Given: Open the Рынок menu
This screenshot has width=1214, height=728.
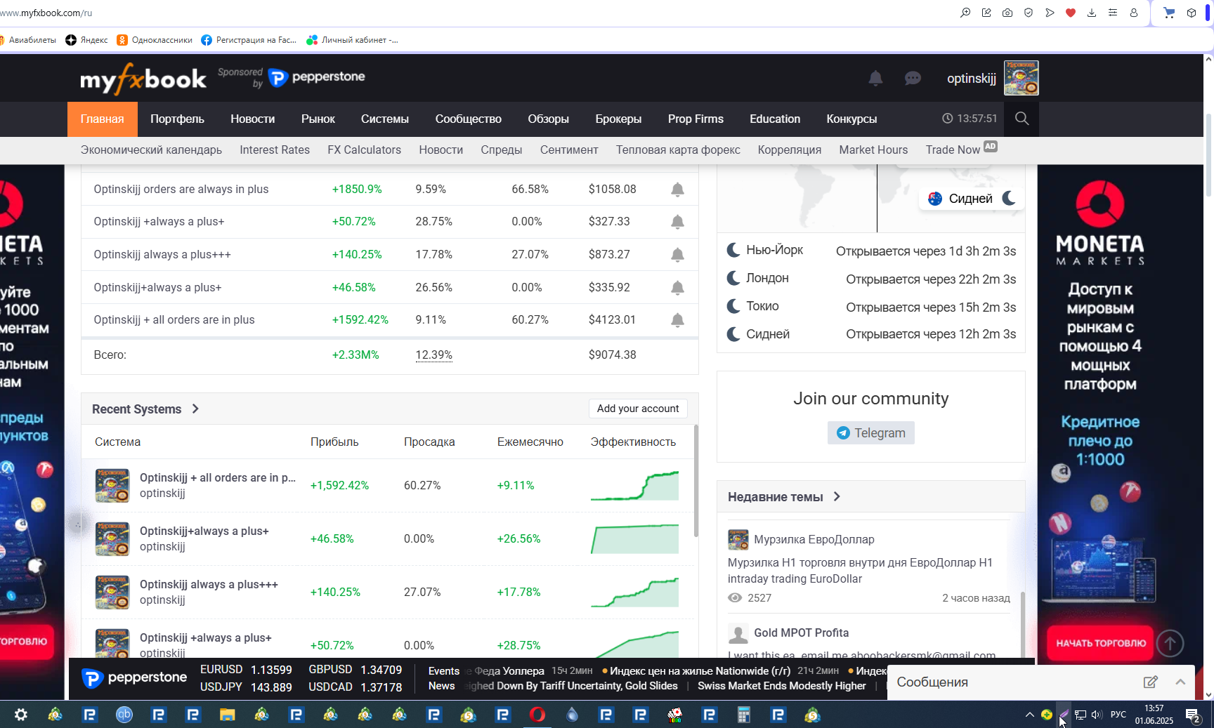Looking at the screenshot, I should (318, 119).
